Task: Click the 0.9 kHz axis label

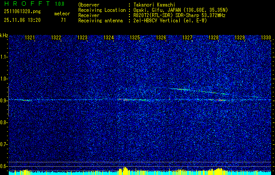Action: point(3,101)
